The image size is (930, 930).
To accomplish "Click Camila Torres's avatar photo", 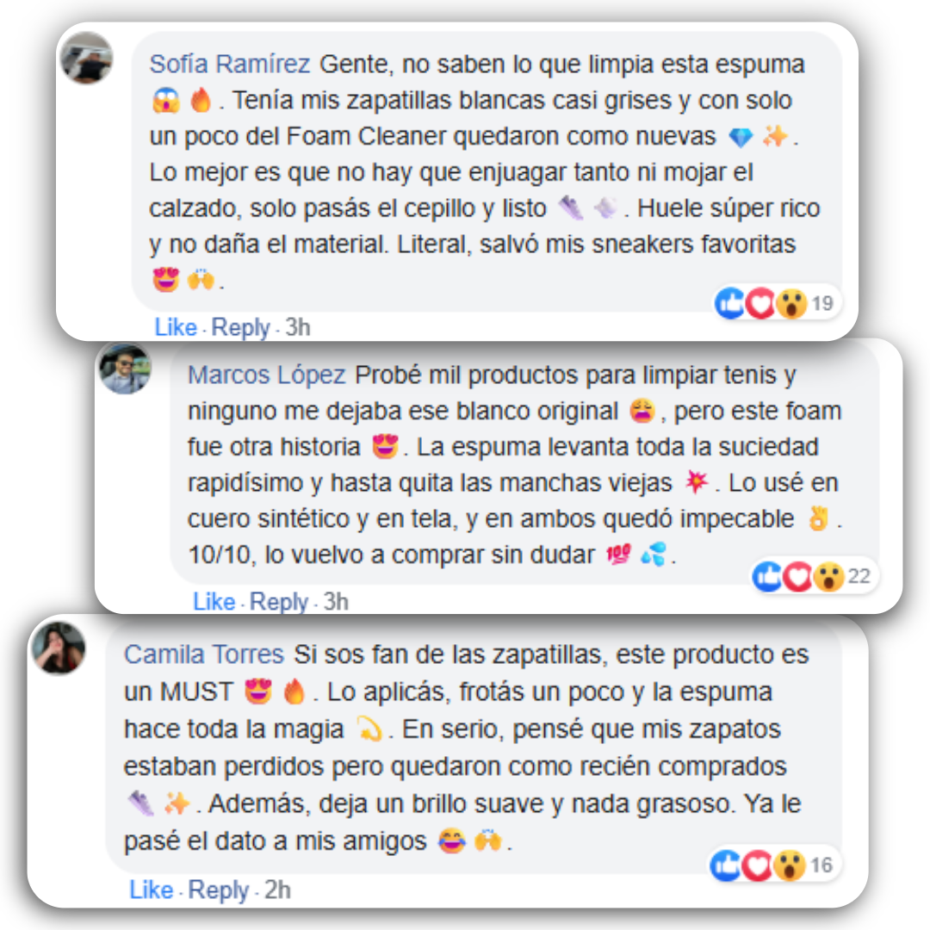I will point(59,648).
